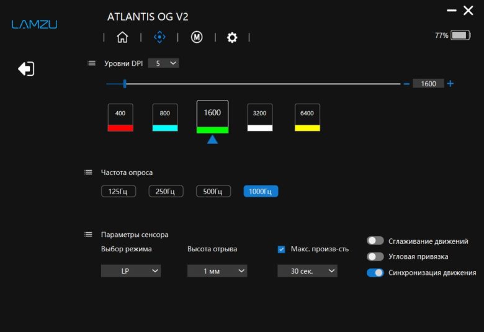
Task: Open the Macro (M) tab icon
Action: click(x=197, y=37)
